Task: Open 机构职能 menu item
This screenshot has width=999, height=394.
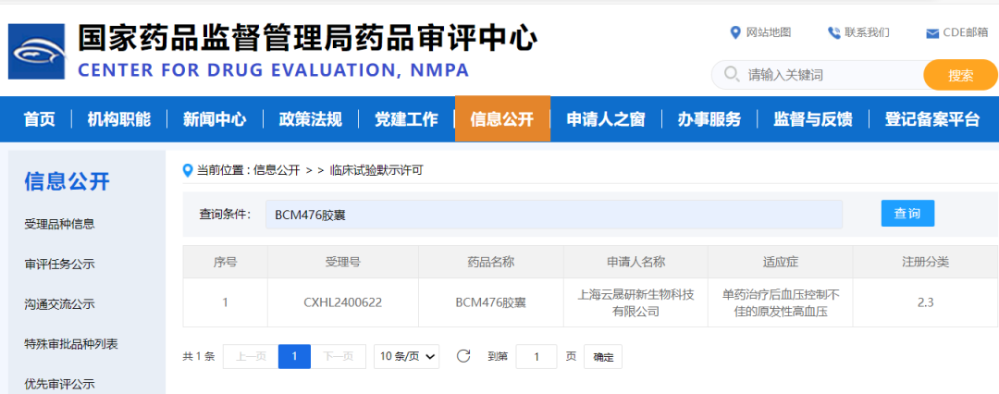Action: coord(119,119)
